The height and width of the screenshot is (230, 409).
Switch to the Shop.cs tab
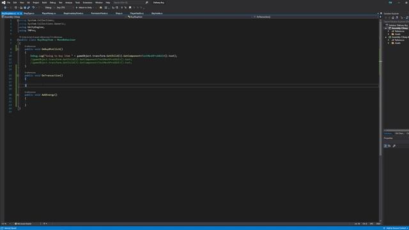(x=119, y=13)
